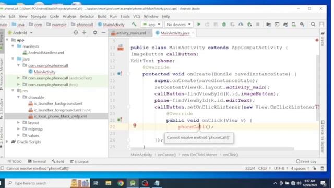
Task: Click the scroll-from-source target icon in Project panel
Action: (x=76, y=32)
